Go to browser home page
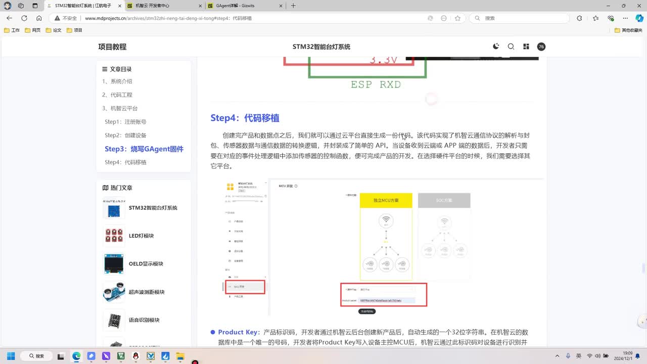The height and width of the screenshot is (364, 647). [39, 18]
